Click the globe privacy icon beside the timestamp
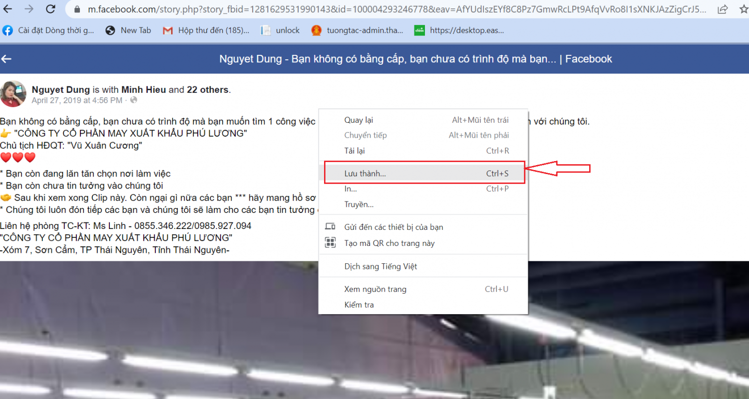The image size is (749, 399). point(133,100)
